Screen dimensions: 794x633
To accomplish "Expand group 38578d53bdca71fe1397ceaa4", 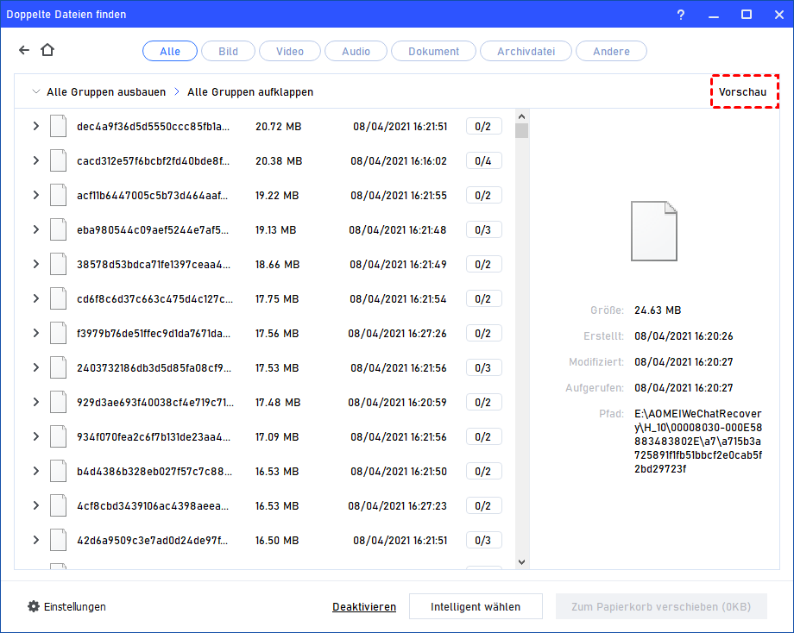I will (36, 264).
